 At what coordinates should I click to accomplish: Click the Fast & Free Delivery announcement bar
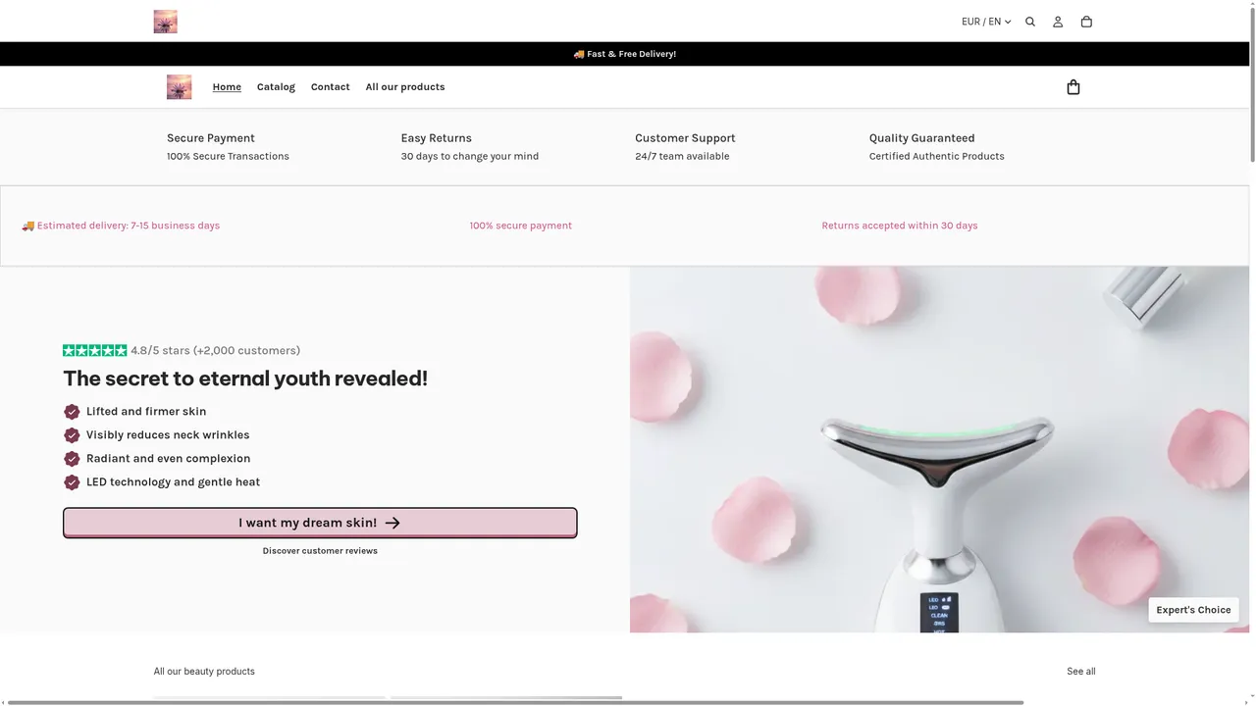[x=625, y=54]
